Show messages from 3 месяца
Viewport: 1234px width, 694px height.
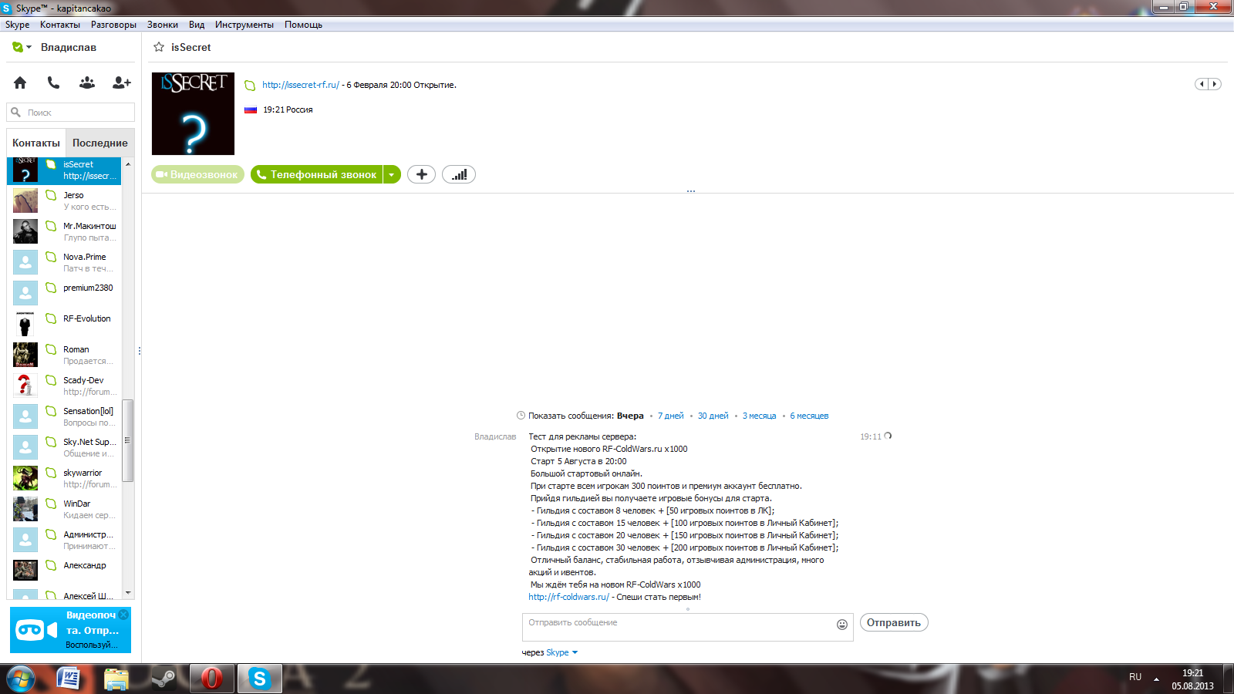[760, 416]
